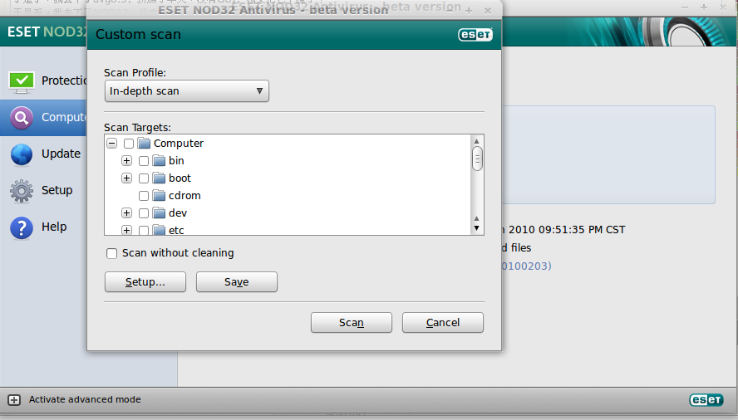Check the boot folder checkbox

click(144, 178)
